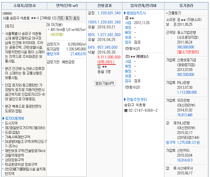Click the winning bid 9,311,000,000
210x177 pixels.
pos(109,57)
